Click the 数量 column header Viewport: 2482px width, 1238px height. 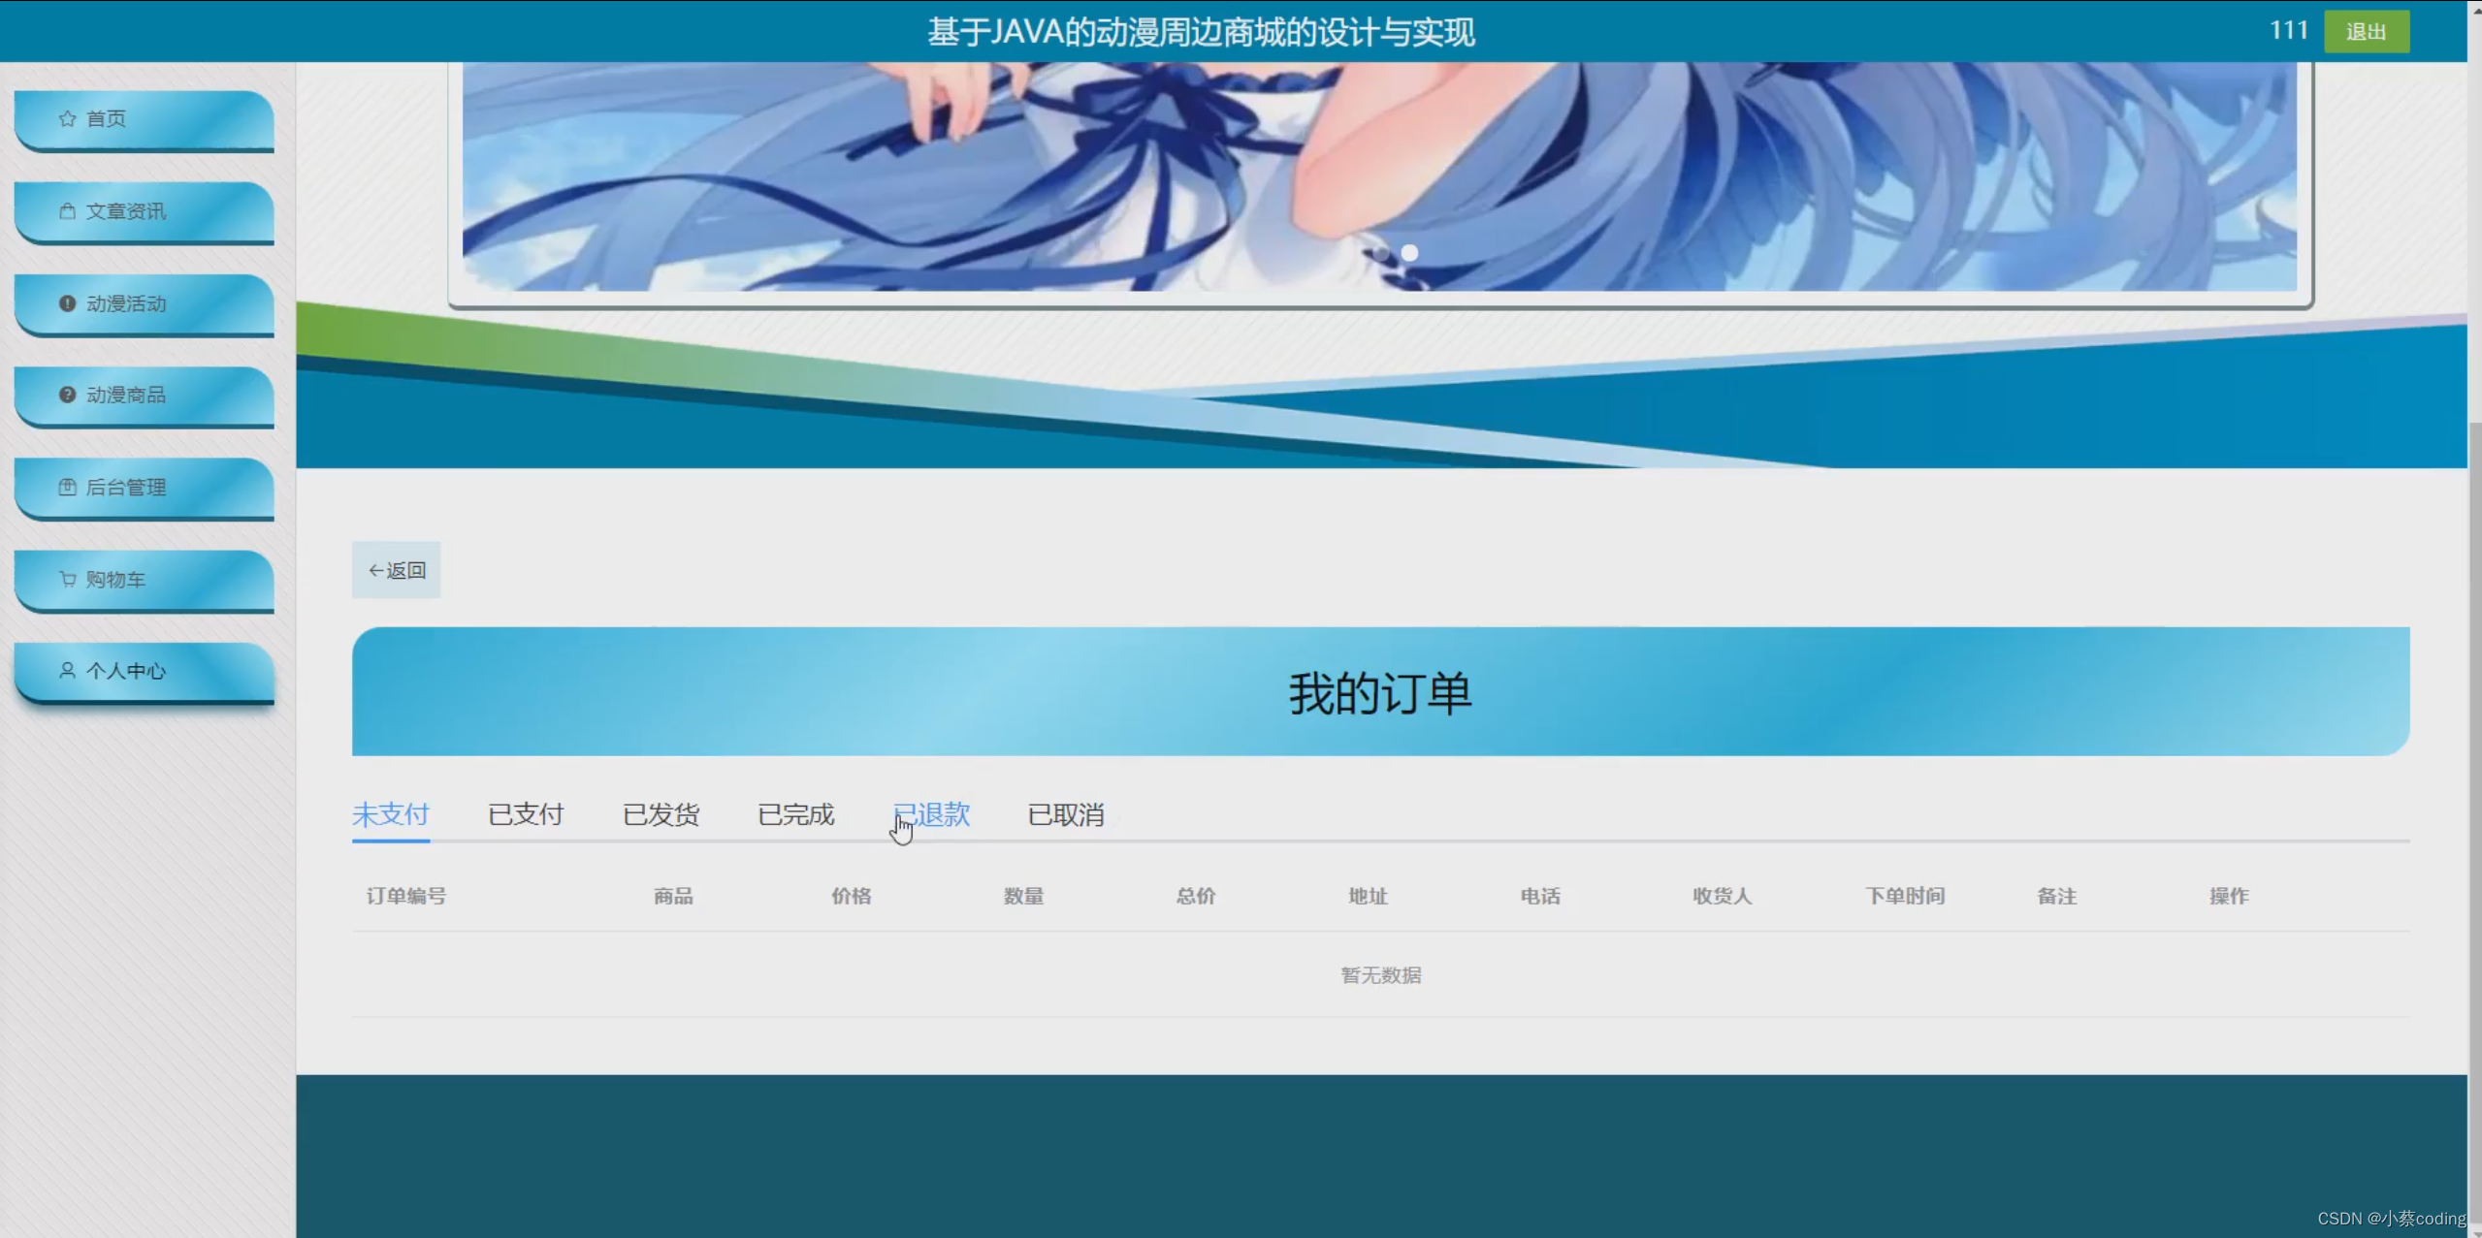[1023, 896]
